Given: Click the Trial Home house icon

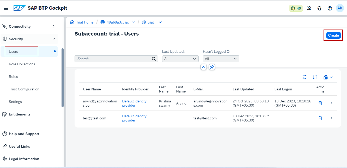Looking at the screenshot, I should pyautogui.click(x=72, y=22).
